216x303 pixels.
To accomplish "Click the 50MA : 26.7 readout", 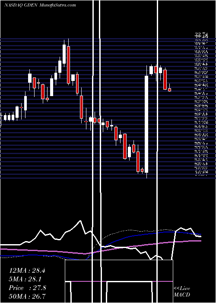I will (x=27, y=296).
